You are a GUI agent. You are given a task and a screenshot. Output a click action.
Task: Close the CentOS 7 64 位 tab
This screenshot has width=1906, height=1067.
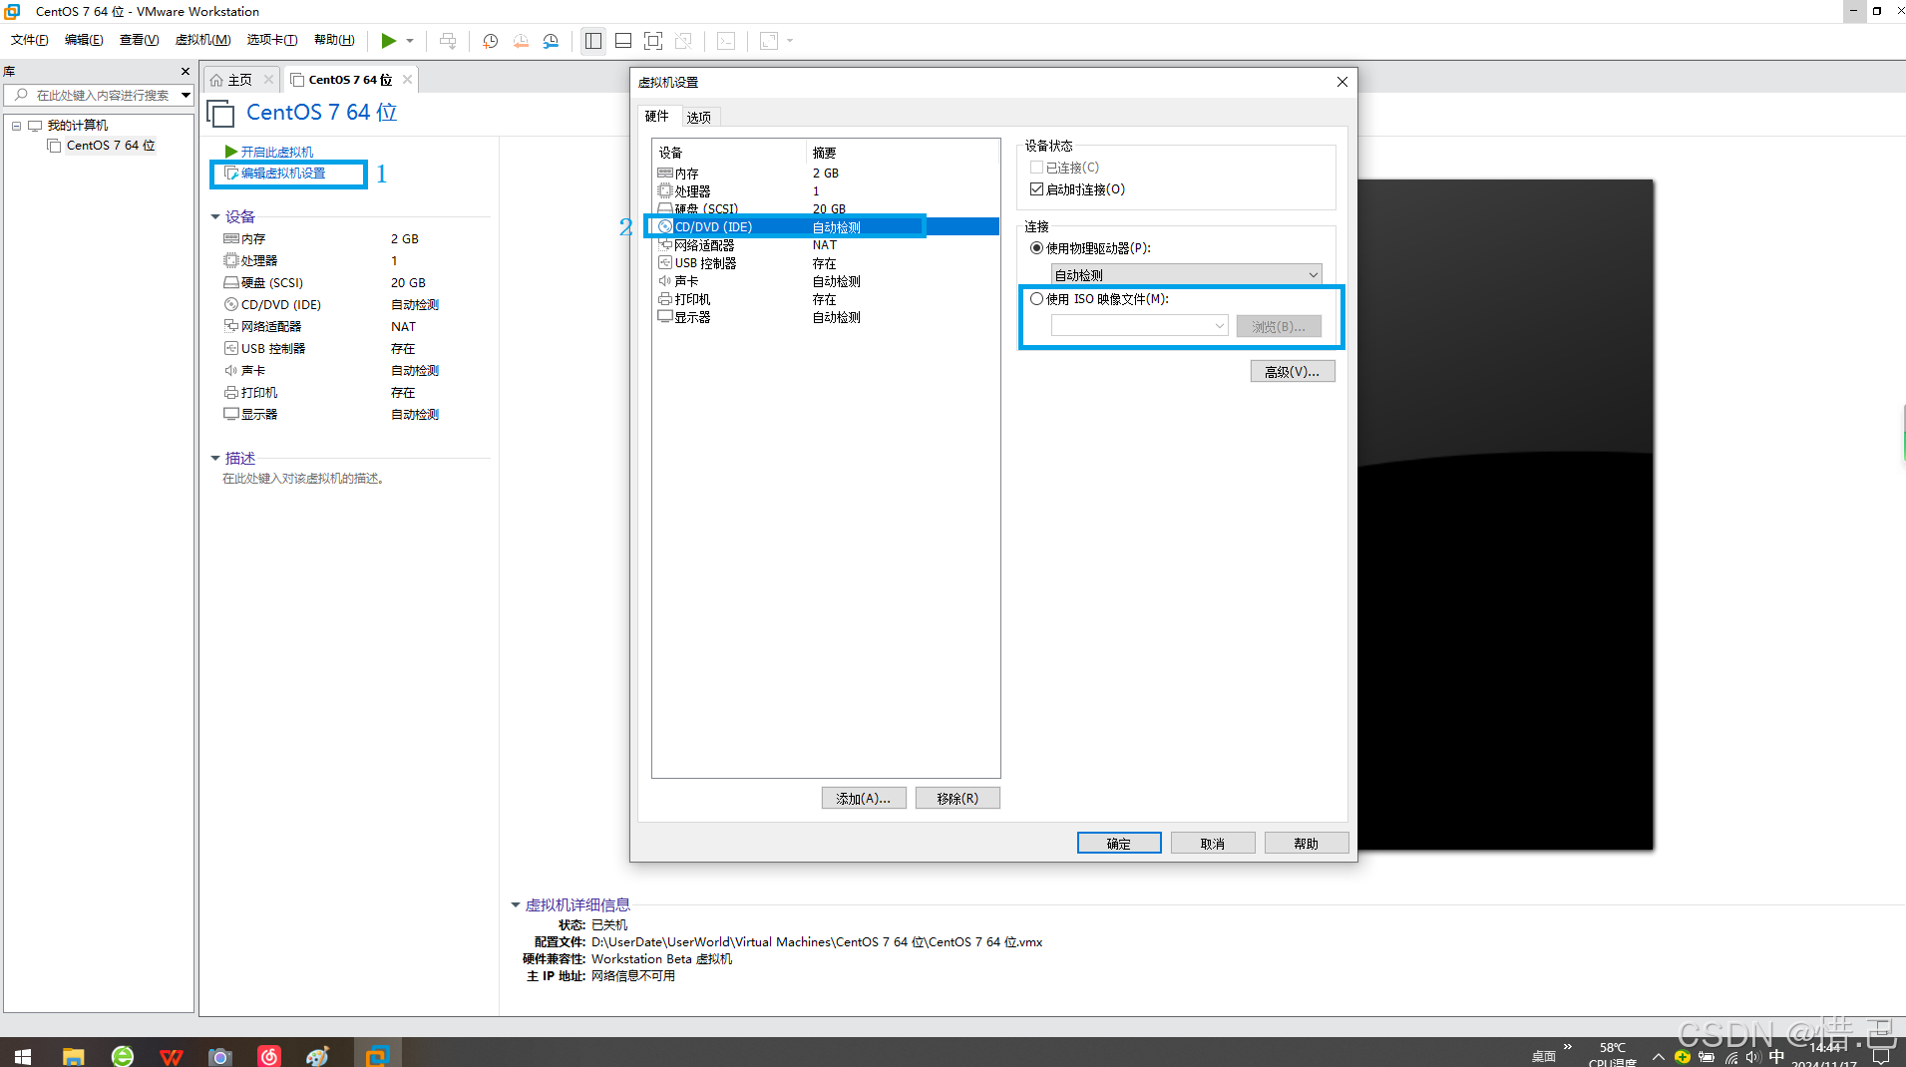click(x=407, y=80)
